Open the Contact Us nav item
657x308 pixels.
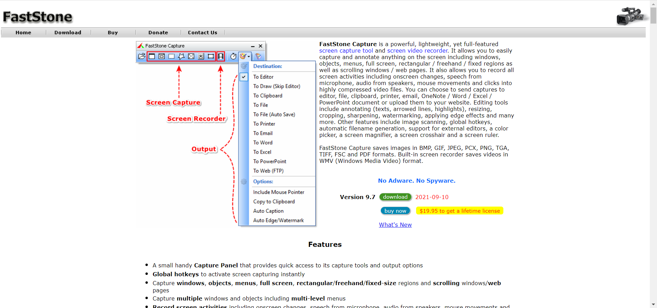pyautogui.click(x=203, y=32)
